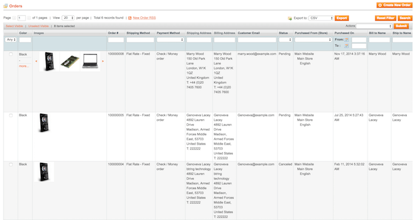Open the Actions dropdown
The image size is (416, 220).
pos(374,26)
